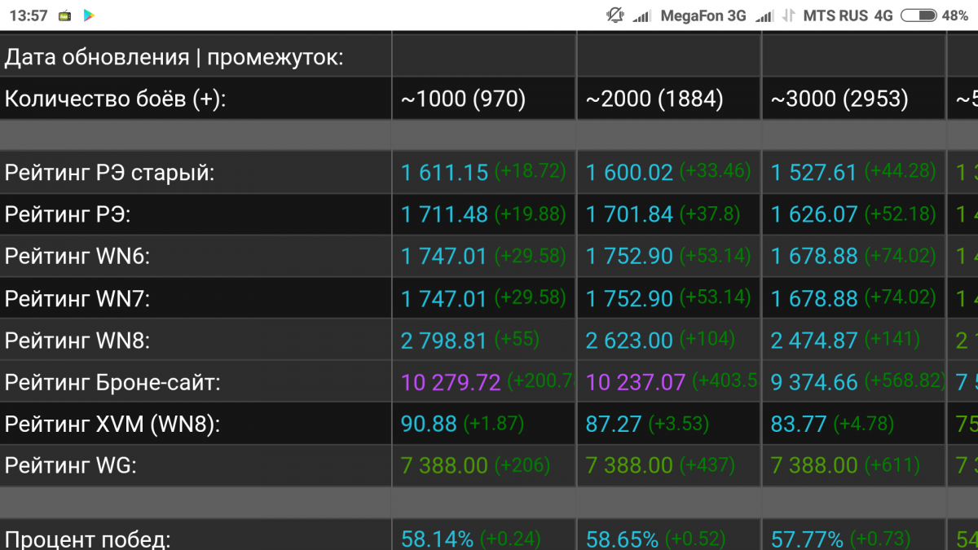The height and width of the screenshot is (550, 978).
Task: Click the value 9 374.66
Action: click(x=814, y=382)
